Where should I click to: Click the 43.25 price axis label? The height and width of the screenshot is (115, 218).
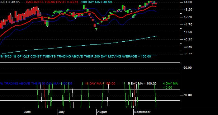tap(188, 10)
